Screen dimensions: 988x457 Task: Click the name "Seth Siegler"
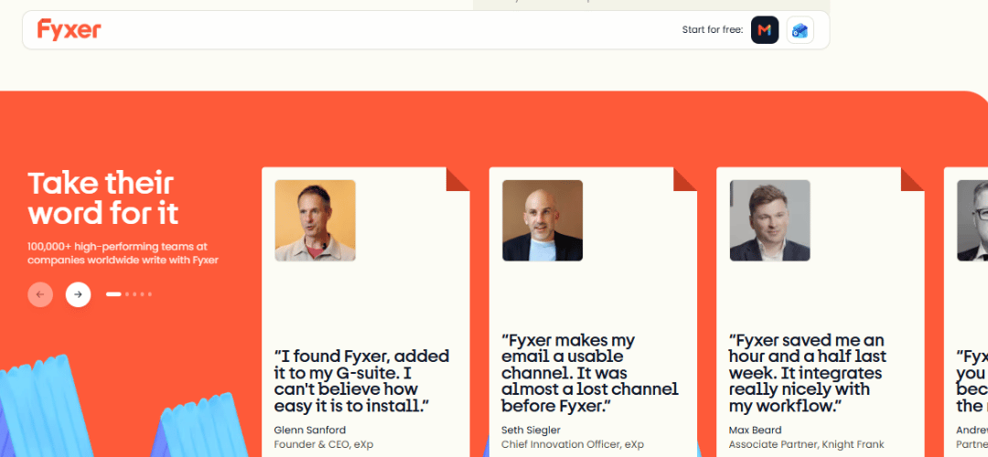(532, 430)
